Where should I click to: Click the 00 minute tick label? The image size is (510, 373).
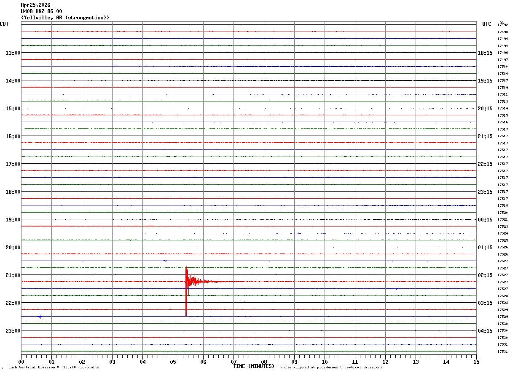pyautogui.click(x=21, y=362)
